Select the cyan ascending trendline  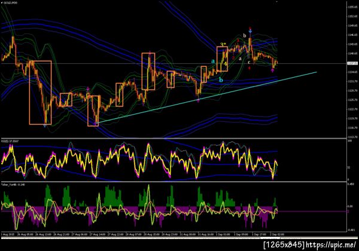tap(206, 98)
